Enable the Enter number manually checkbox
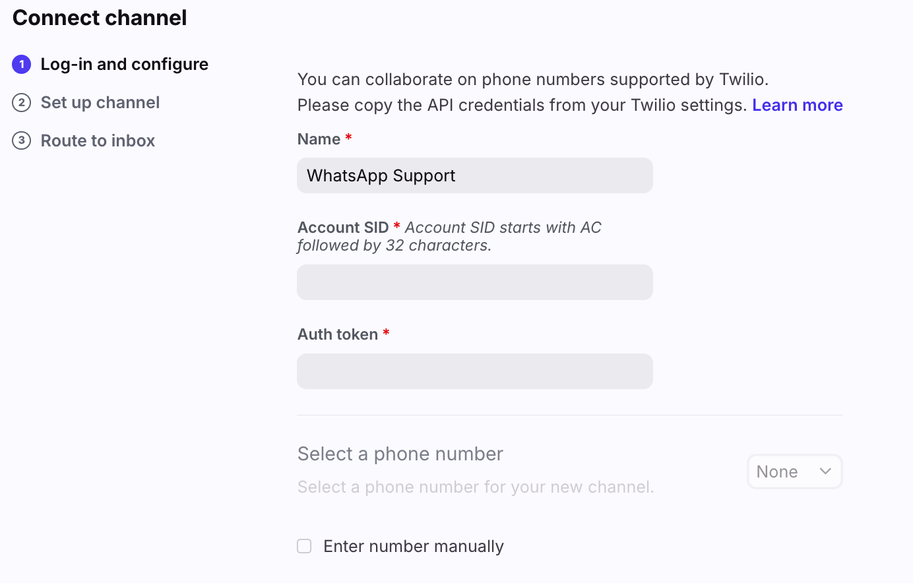Image resolution: width=913 pixels, height=583 pixels. click(x=304, y=546)
